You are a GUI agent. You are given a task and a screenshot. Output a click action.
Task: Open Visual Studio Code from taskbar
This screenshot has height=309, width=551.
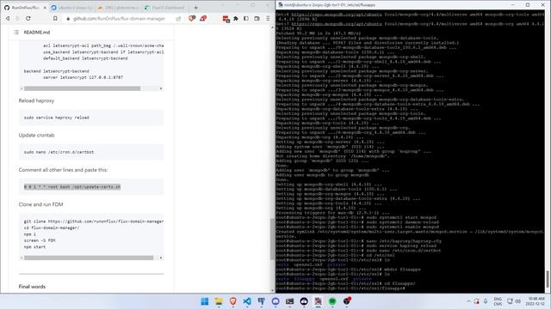247,301
